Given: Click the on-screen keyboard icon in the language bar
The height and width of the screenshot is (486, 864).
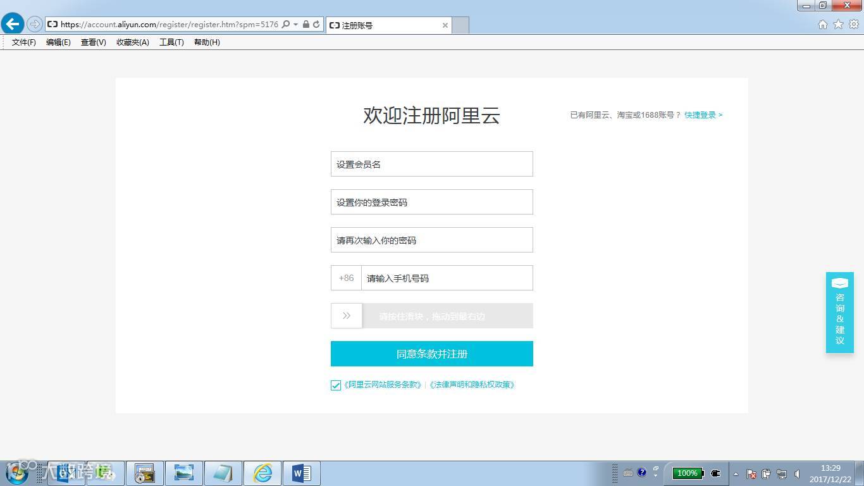Looking at the screenshot, I should pos(628,473).
